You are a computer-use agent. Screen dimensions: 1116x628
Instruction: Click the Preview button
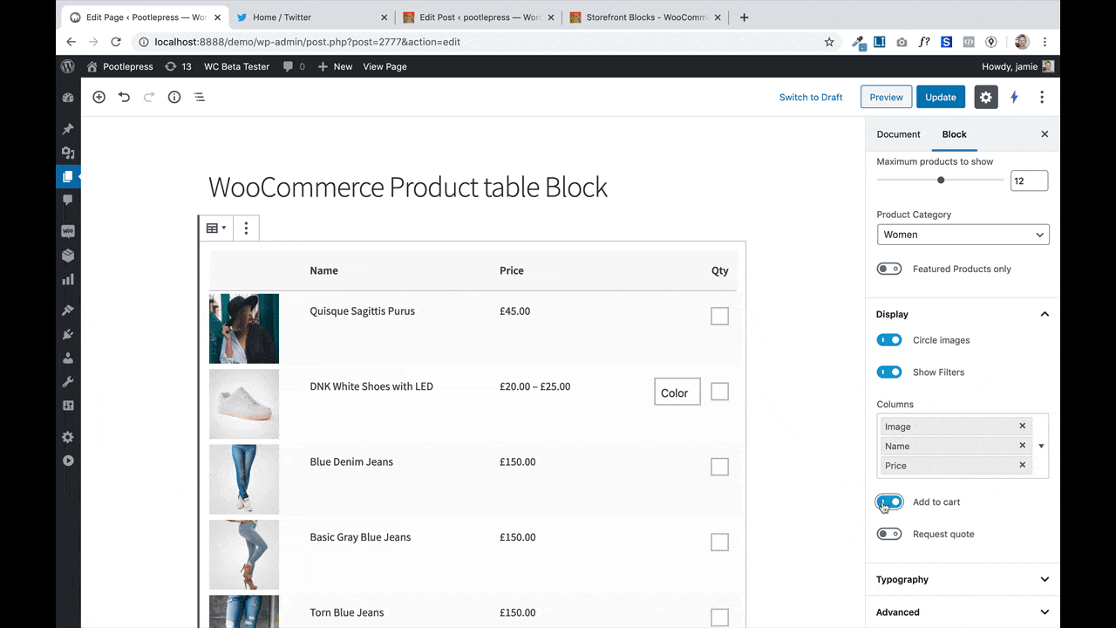pyautogui.click(x=886, y=97)
